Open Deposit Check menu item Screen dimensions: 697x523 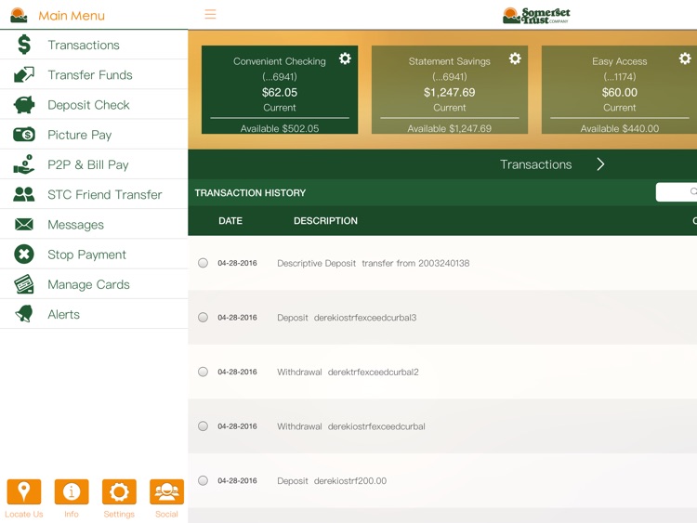94,105
